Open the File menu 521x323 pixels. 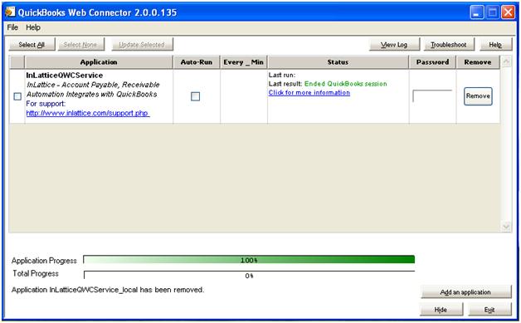[12, 27]
